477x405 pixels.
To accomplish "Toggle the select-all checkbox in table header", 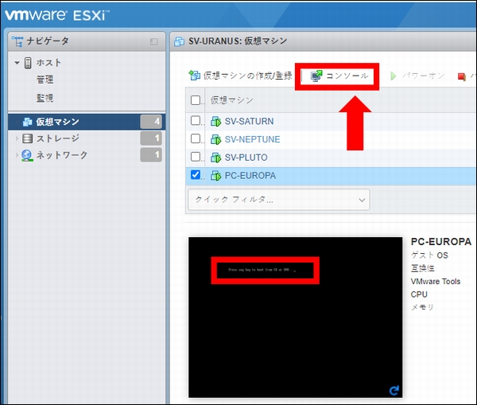I will point(196,100).
